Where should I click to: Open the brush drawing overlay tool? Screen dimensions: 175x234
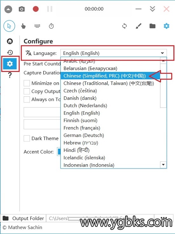tap(138, 26)
